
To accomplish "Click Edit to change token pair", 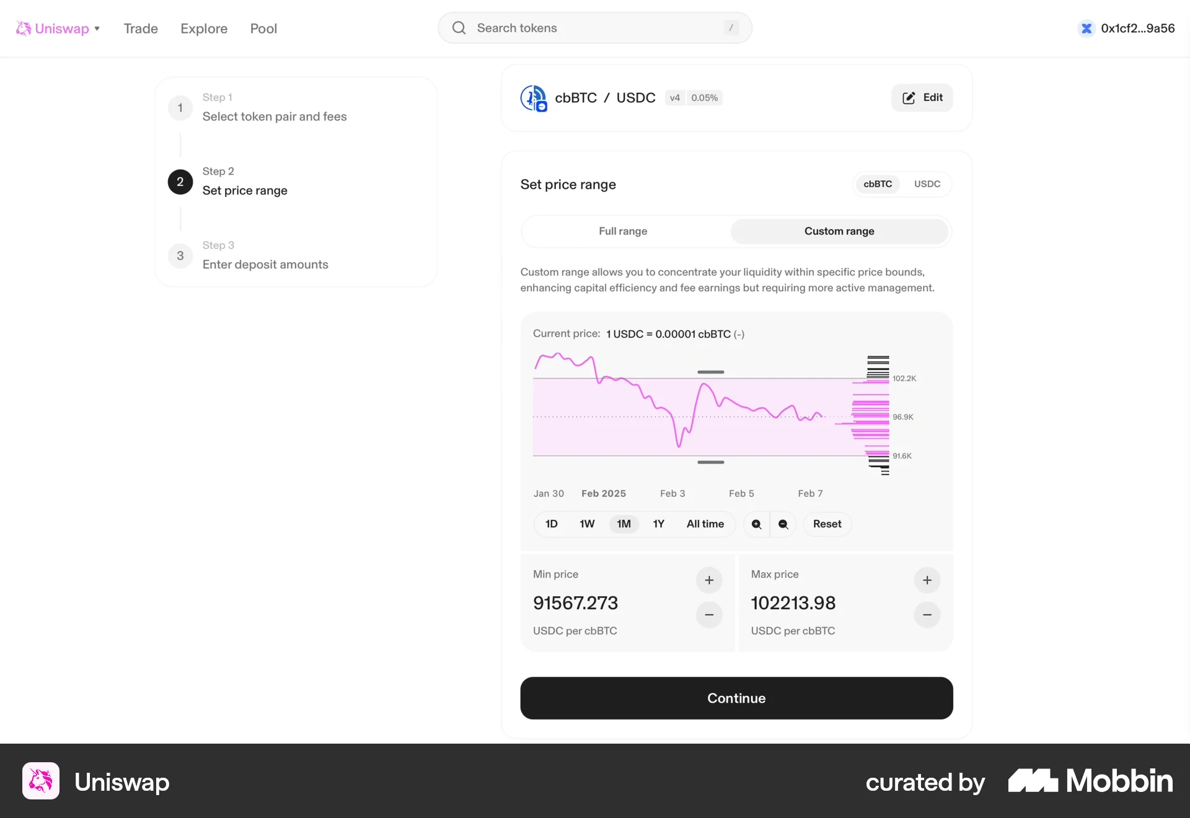I will 922,98.
